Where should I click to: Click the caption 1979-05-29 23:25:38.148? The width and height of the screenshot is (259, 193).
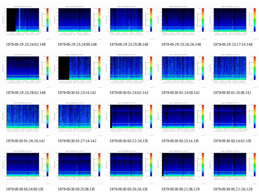[129, 44]
